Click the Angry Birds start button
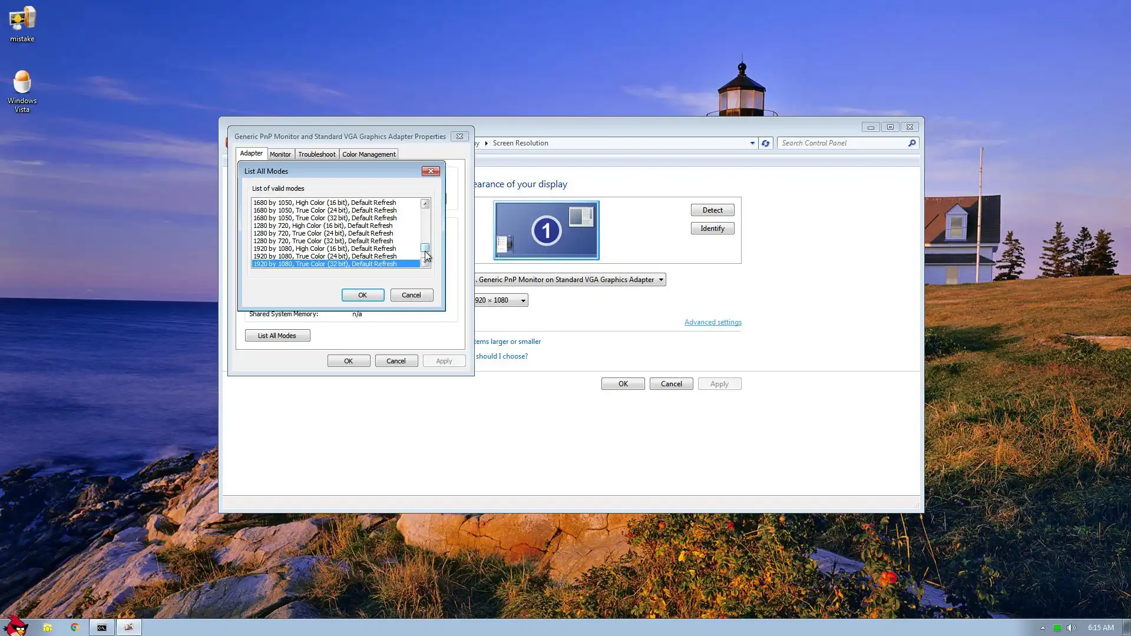This screenshot has width=1131, height=636. pyautogui.click(x=16, y=627)
